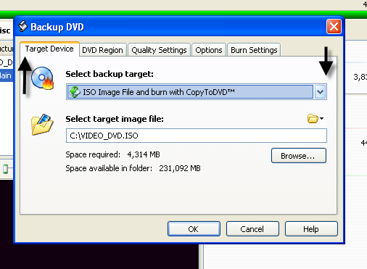Viewport: 367px width, 269px height.
Task: Click the slider handle behind the dialog
Action: [6, 168]
